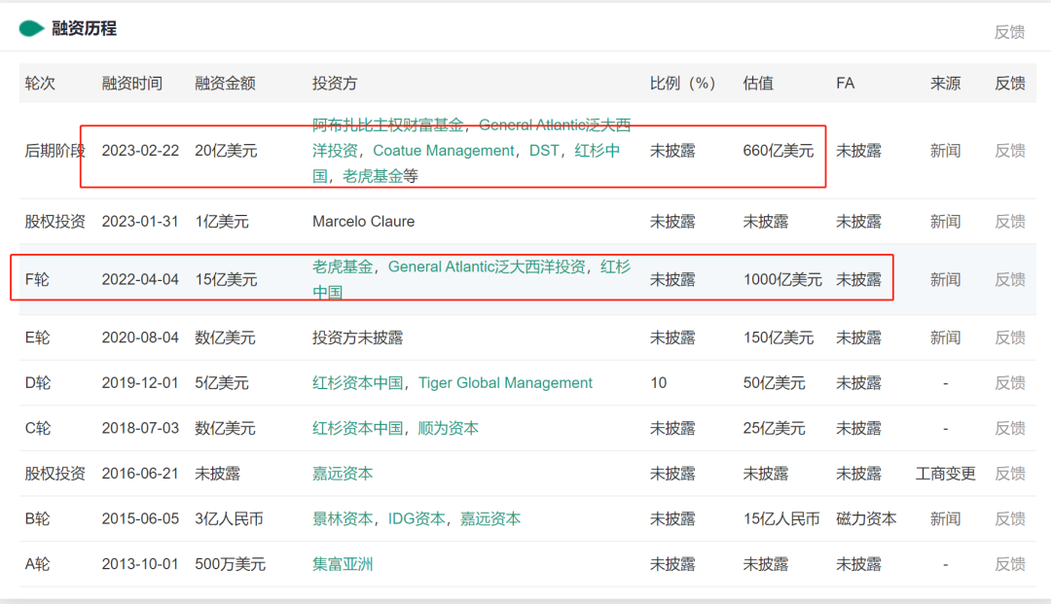
Task: Select the A轮 round cell
Action: coord(37,564)
